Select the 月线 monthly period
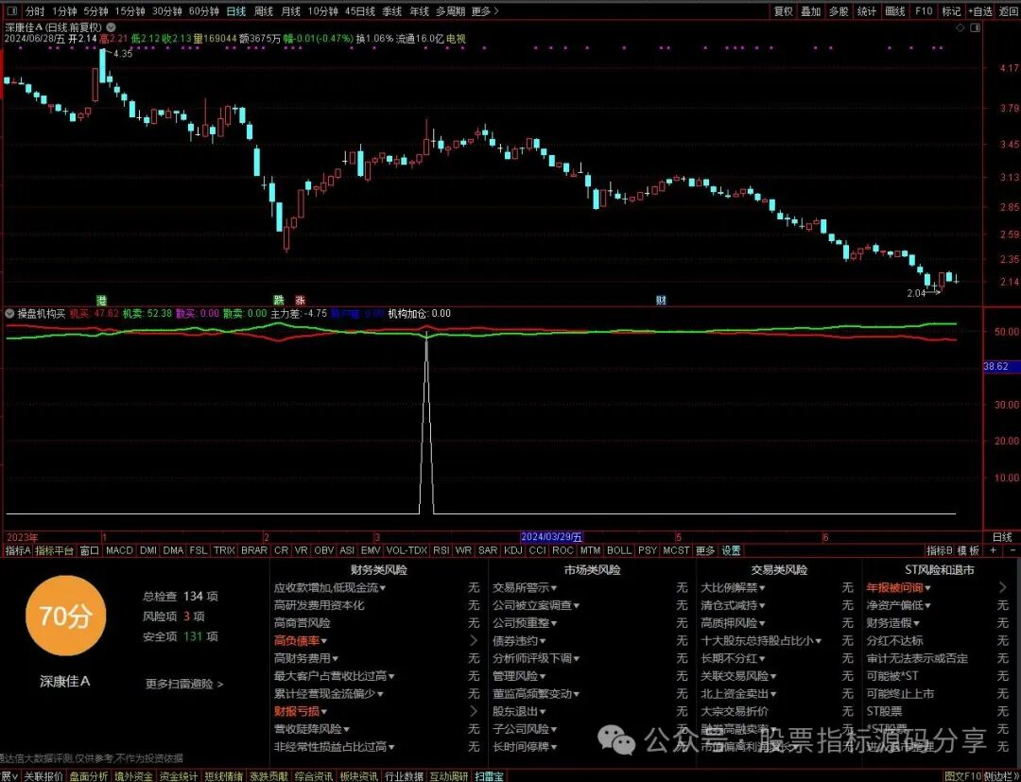 pyautogui.click(x=290, y=11)
